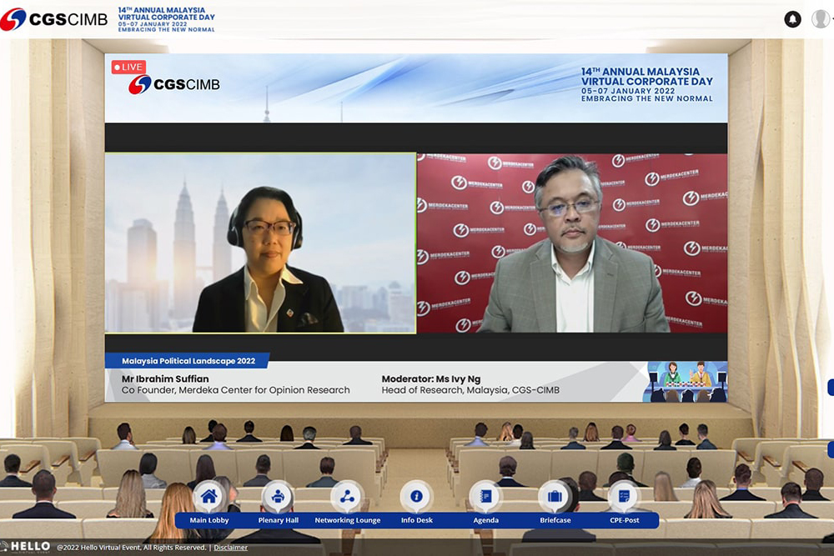
Task: Go to the Plenary Hall icon
Action: [279, 497]
